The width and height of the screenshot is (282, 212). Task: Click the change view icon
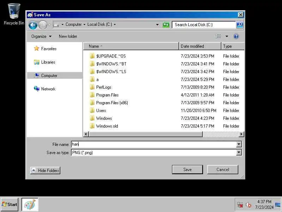[x=218, y=36]
